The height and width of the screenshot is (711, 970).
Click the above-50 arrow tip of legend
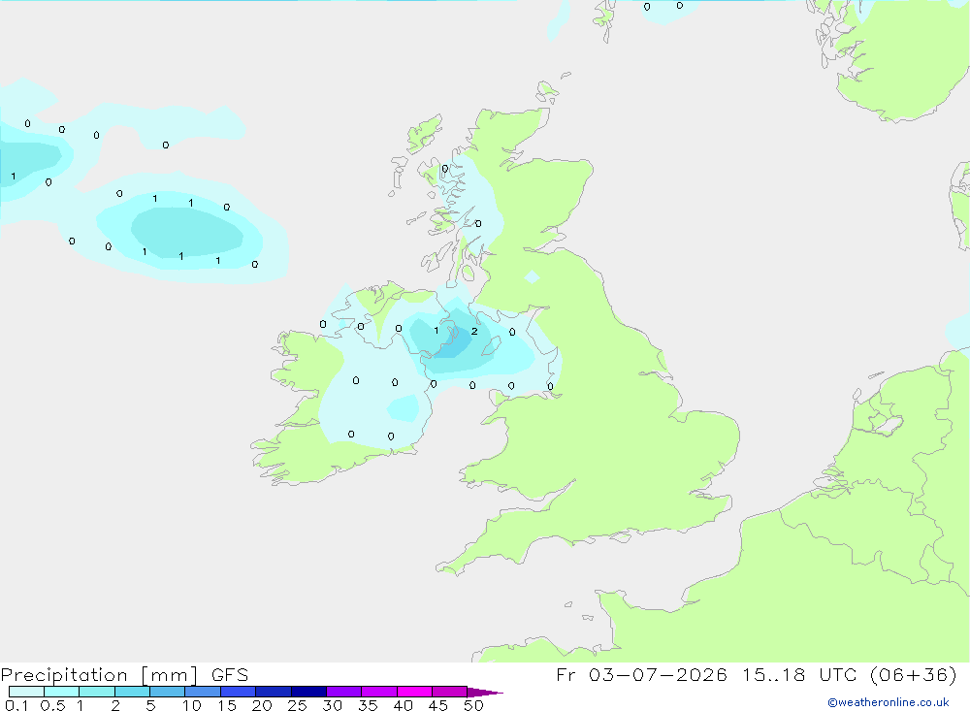tap(485, 692)
